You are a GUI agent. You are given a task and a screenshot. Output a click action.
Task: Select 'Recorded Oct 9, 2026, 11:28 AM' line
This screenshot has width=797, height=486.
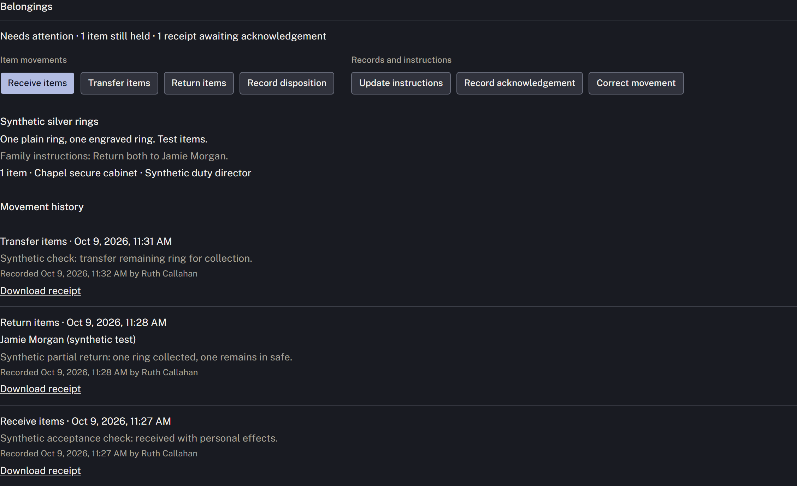coord(99,372)
